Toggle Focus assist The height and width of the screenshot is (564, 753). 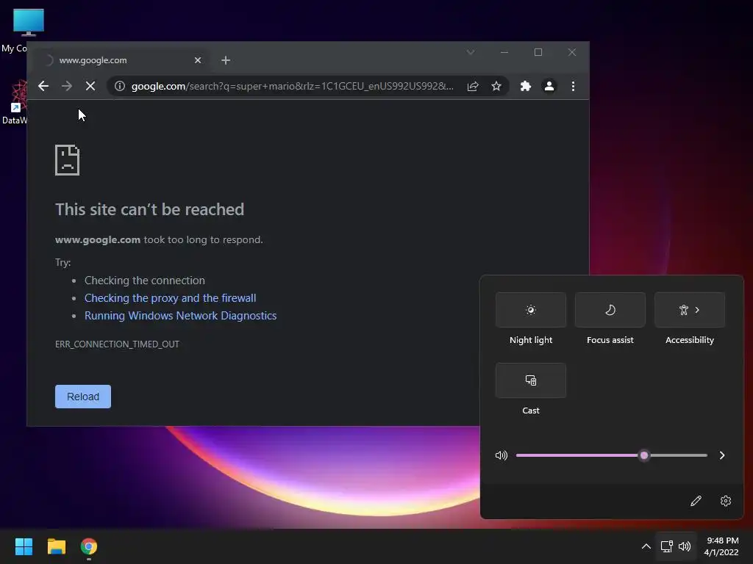coord(610,310)
